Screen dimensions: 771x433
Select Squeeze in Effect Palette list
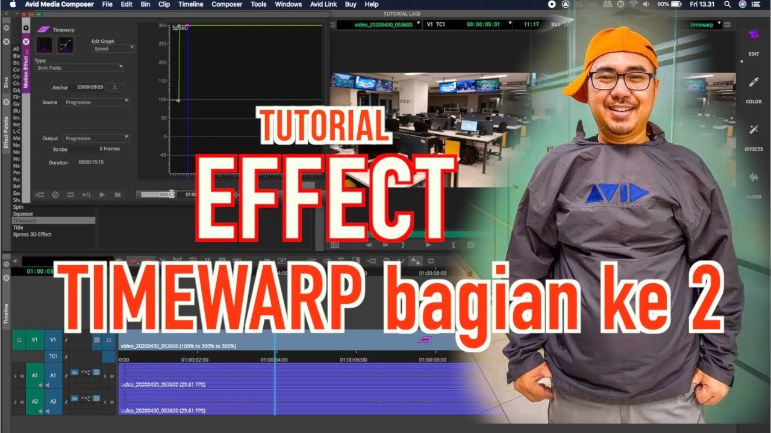pos(23,213)
